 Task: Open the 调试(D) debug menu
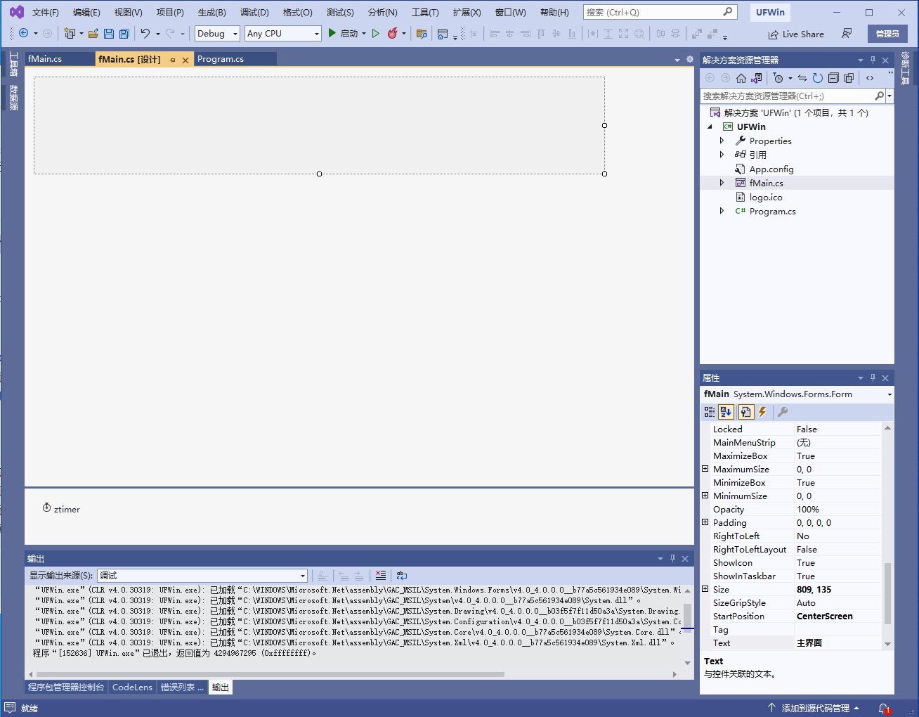[x=254, y=12]
